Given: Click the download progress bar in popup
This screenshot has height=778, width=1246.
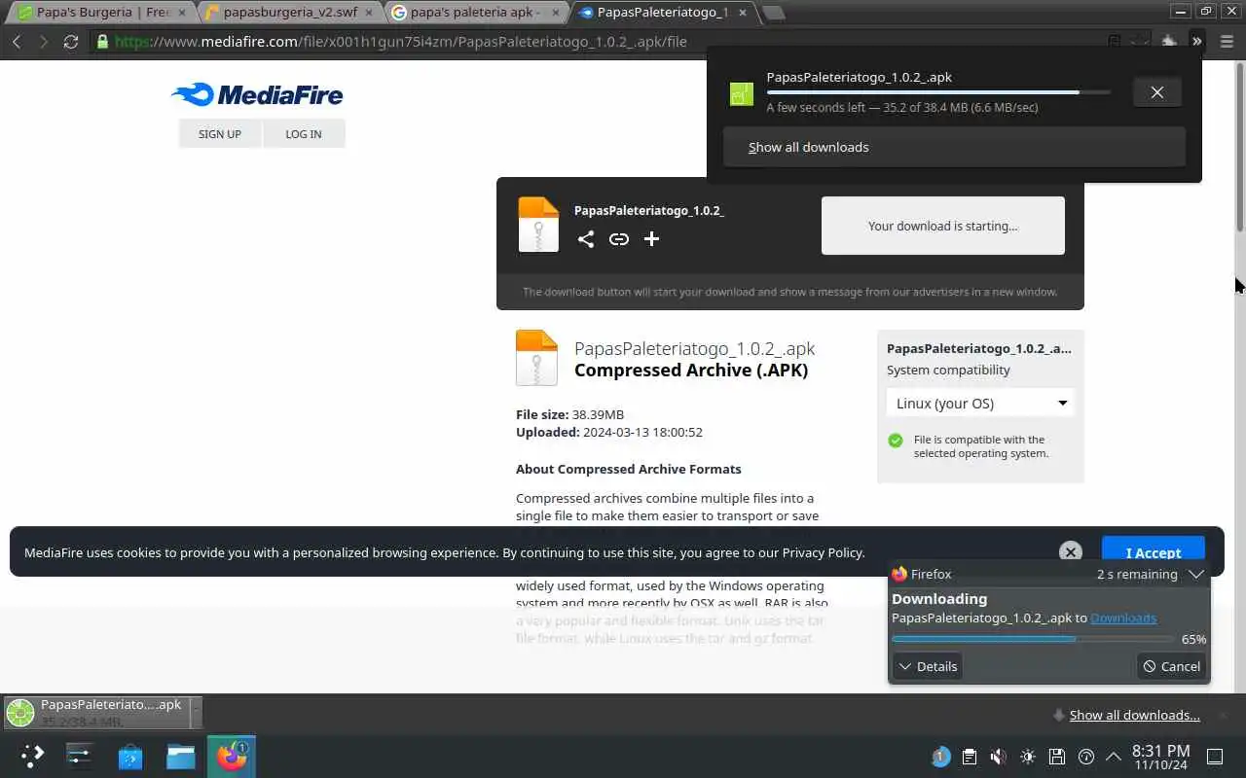Looking at the screenshot, I should click(x=938, y=92).
